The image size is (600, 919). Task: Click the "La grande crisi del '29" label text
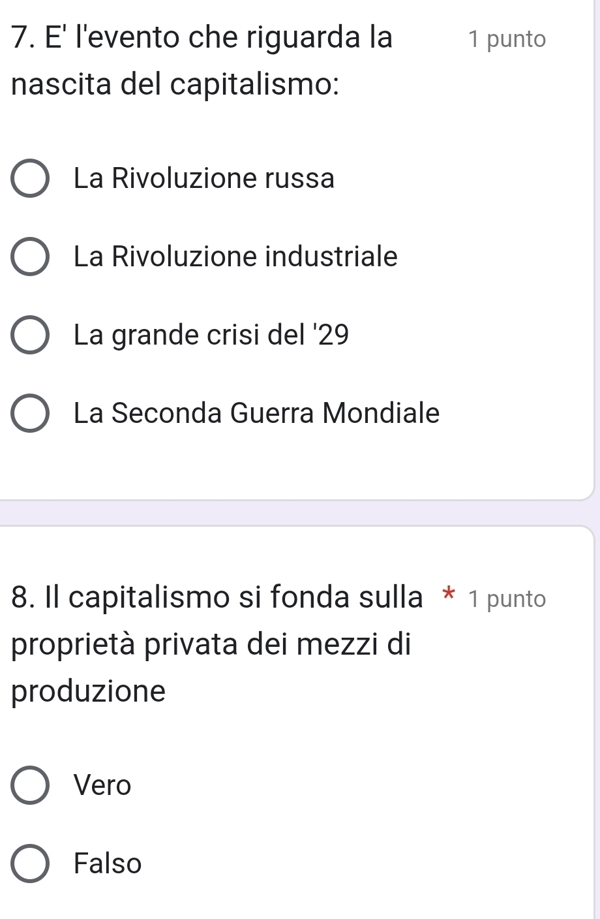point(211,335)
